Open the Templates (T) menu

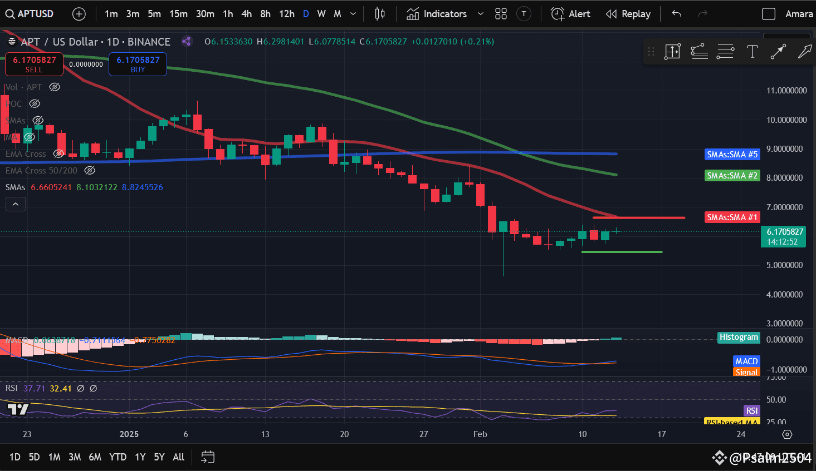point(524,13)
